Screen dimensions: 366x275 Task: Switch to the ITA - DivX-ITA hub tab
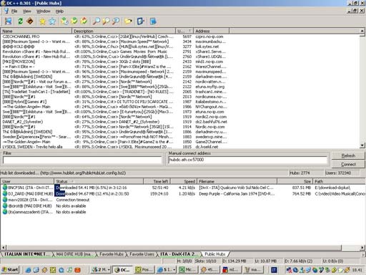(178, 254)
